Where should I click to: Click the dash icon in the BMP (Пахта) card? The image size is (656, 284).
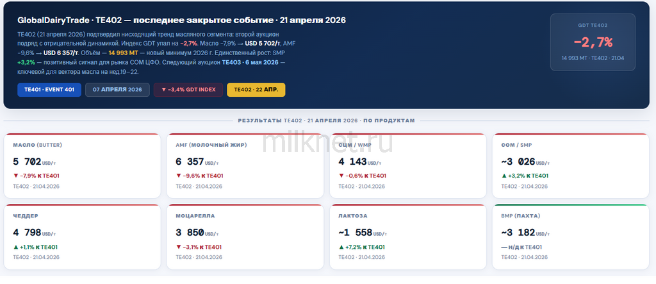[x=505, y=247]
